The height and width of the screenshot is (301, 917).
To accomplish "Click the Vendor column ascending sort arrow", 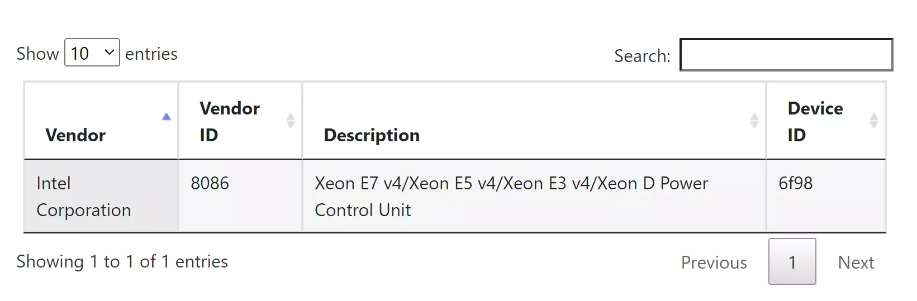I will click(166, 117).
